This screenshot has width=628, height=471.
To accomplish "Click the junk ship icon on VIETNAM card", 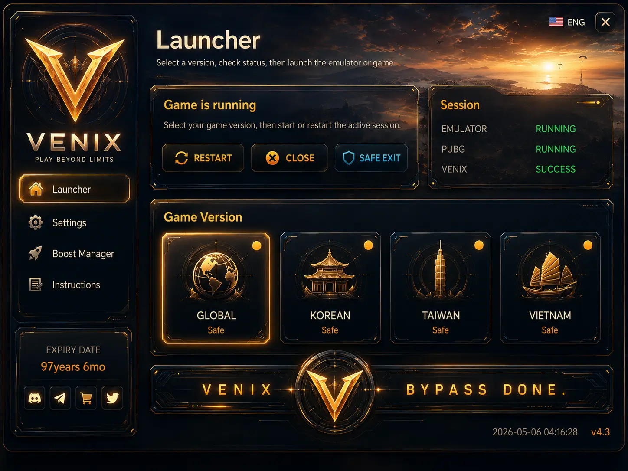I will (549, 274).
